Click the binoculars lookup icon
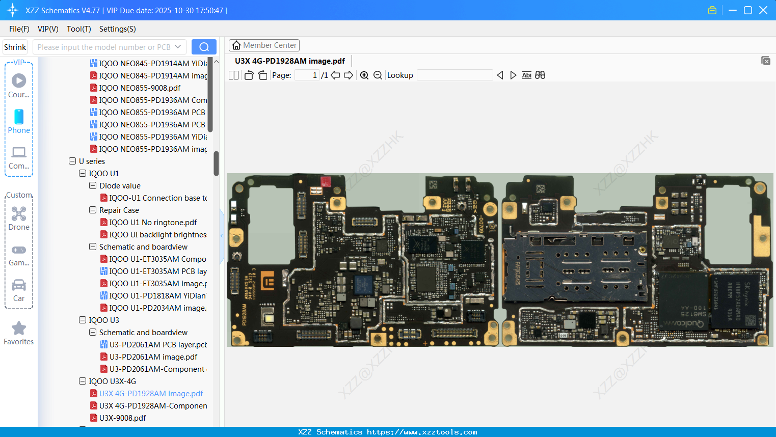The image size is (776, 437). 540,75
